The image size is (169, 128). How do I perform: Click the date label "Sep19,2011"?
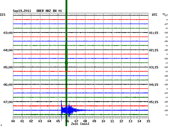[x=22, y=11]
